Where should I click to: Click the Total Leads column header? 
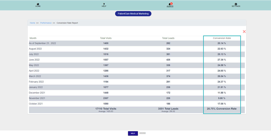(x=168, y=38)
